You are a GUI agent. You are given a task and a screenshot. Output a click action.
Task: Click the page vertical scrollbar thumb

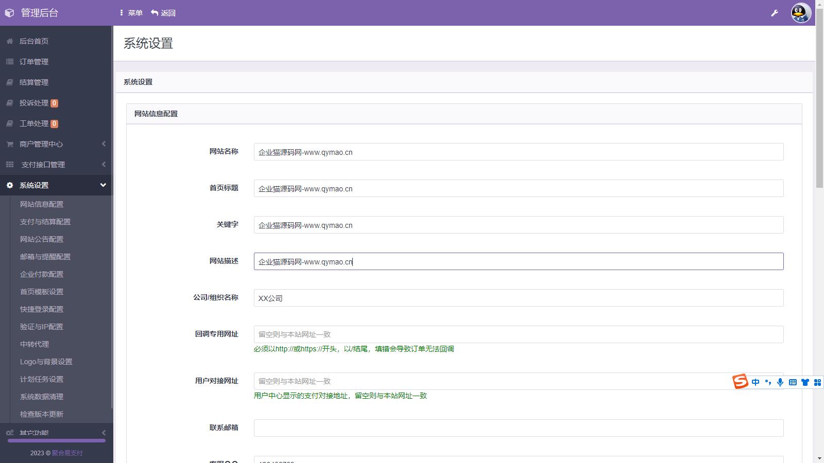coord(819,103)
